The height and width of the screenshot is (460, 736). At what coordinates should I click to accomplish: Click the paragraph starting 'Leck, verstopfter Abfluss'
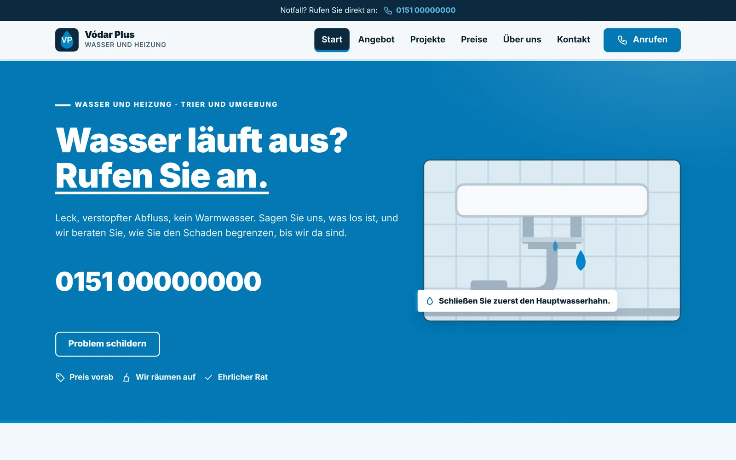click(227, 225)
